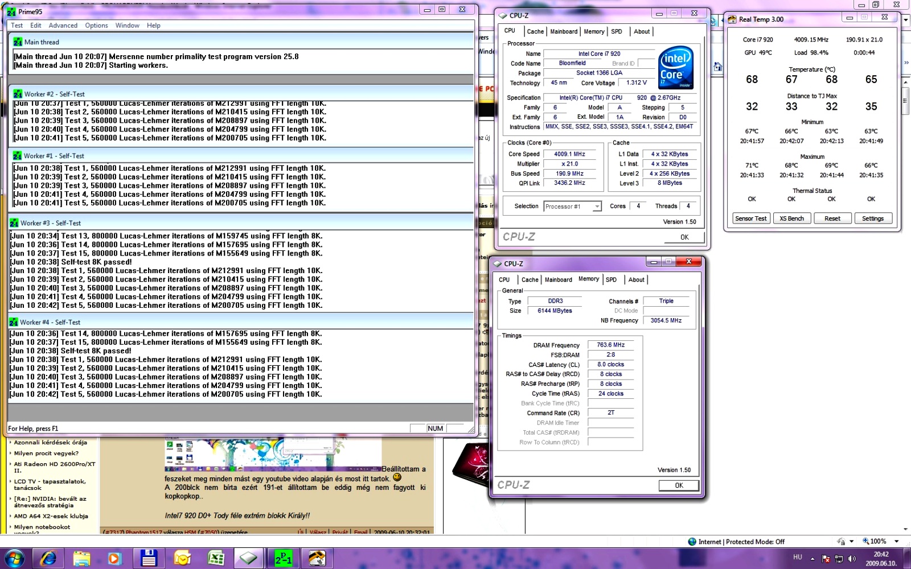Click the Worker #4 Self-Test window icon
The width and height of the screenshot is (911, 569).
point(14,322)
